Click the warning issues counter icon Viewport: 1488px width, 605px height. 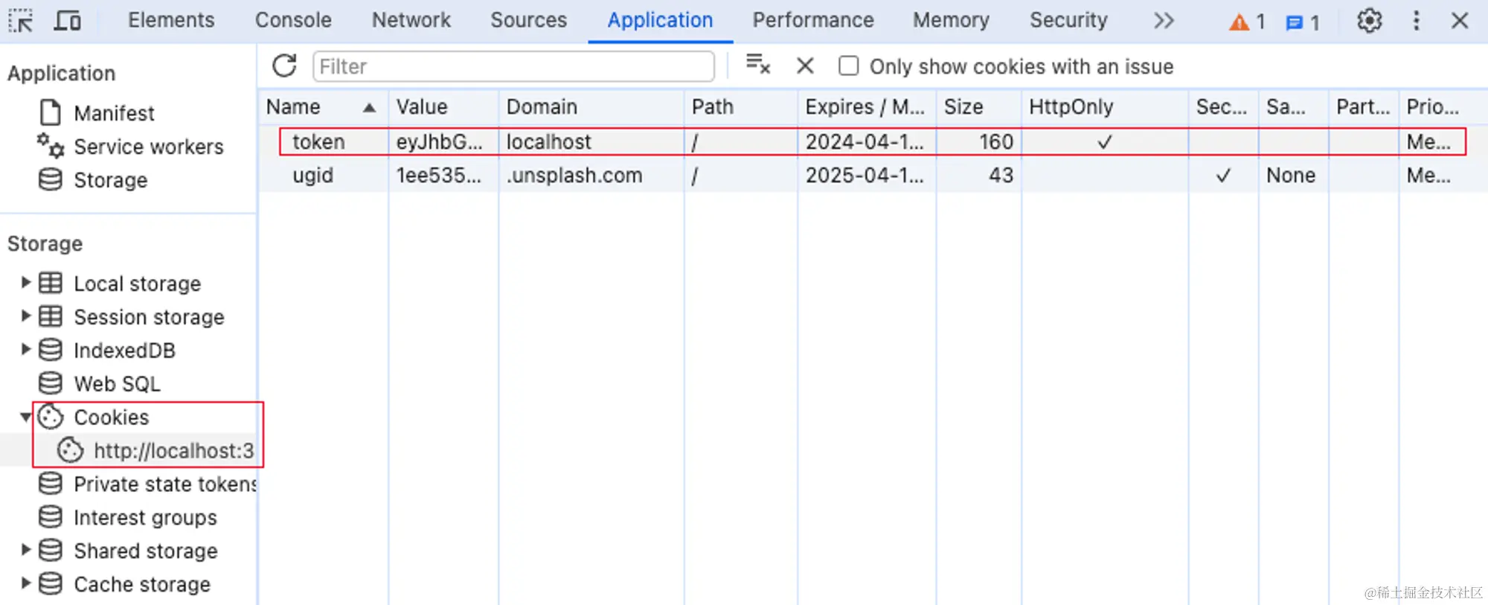click(x=1246, y=22)
